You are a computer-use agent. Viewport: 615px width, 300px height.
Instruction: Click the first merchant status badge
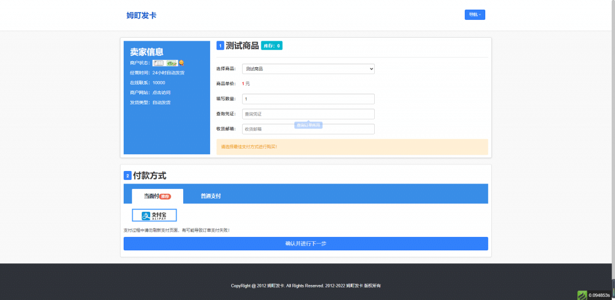[x=158, y=62]
